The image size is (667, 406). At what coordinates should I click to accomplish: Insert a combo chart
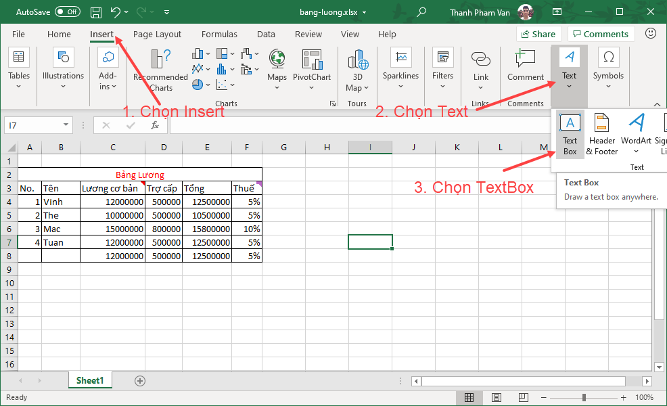249,68
